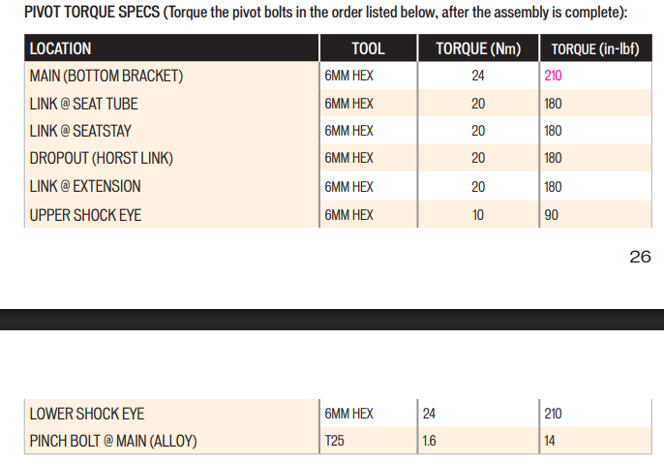
Task: Click the LOCATION column header
Action: point(60,48)
